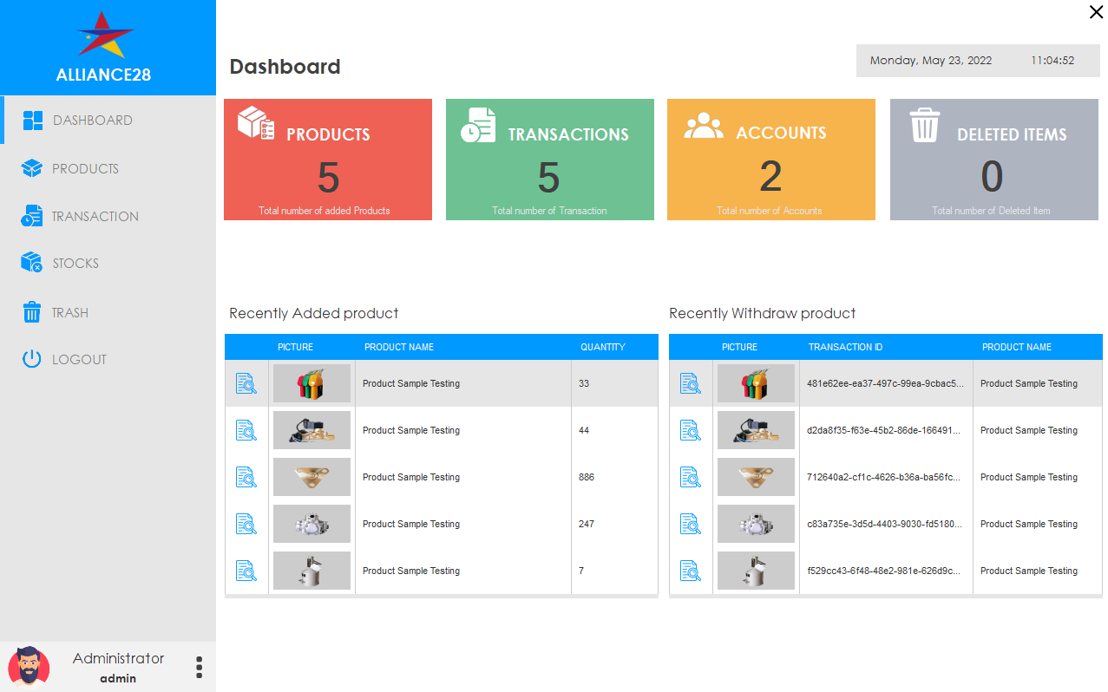Screen dimensions: 1108x692
Task: Click the fuel nozzle product thumbnail
Action: pos(311,382)
